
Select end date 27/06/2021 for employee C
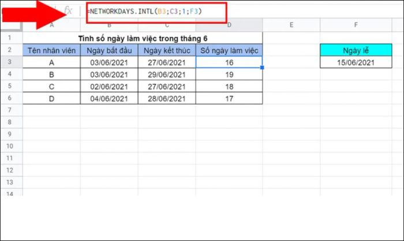pos(167,87)
